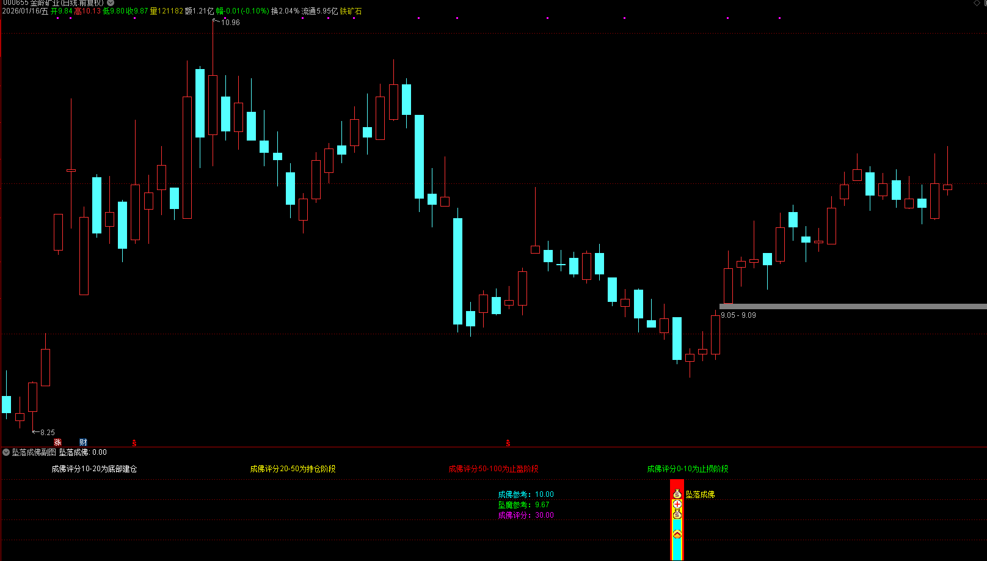Click the high price 高10.13
This screenshot has width=987, height=561.
pyautogui.click(x=87, y=11)
